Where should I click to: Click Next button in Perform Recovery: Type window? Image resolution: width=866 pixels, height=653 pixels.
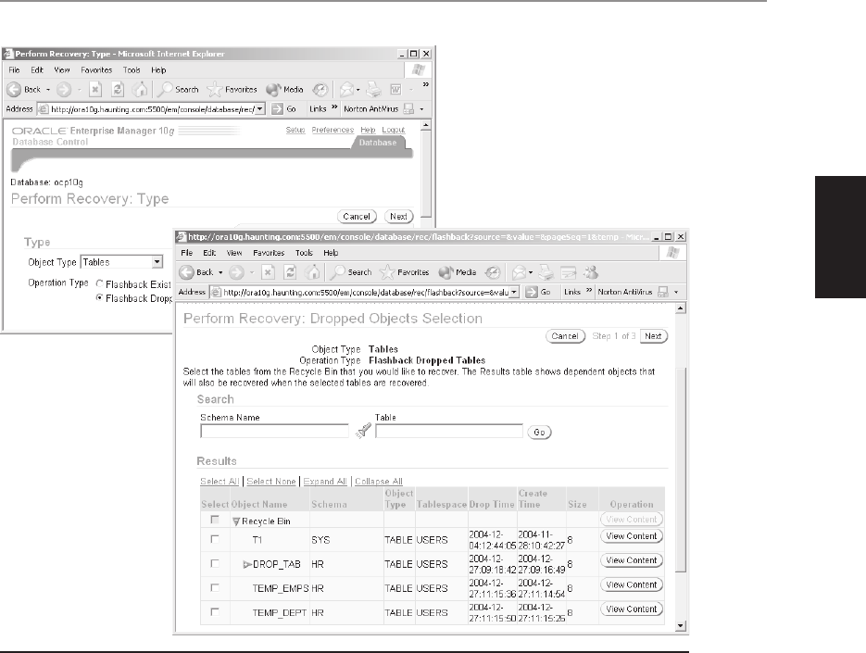(x=399, y=217)
